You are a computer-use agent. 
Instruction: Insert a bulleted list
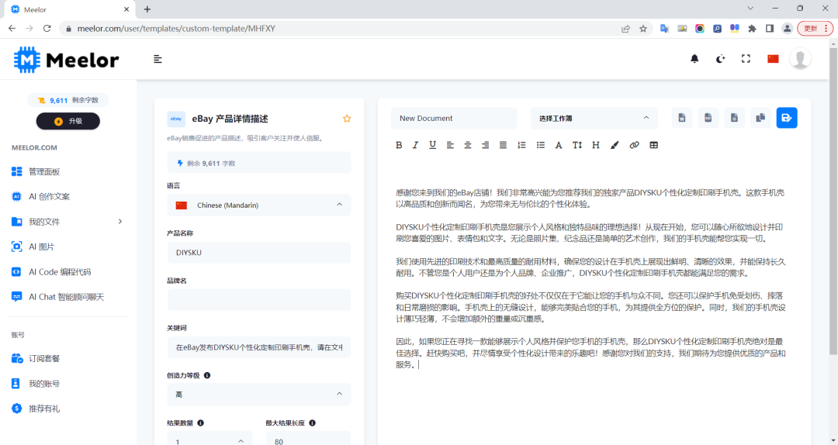540,145
